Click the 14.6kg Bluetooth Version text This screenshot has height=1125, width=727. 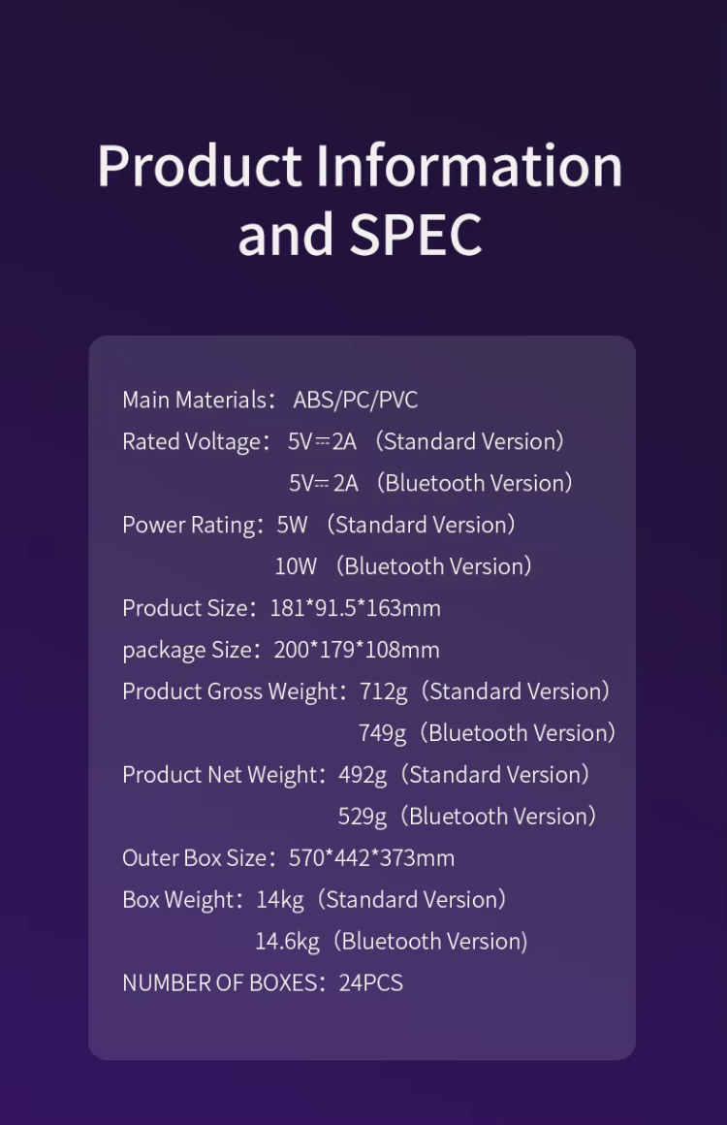coord(392,942)
